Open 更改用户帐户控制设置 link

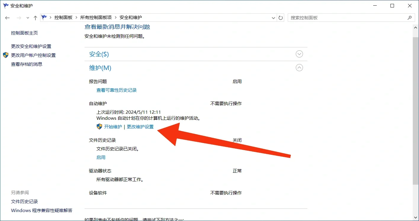(x=33, y=55)
